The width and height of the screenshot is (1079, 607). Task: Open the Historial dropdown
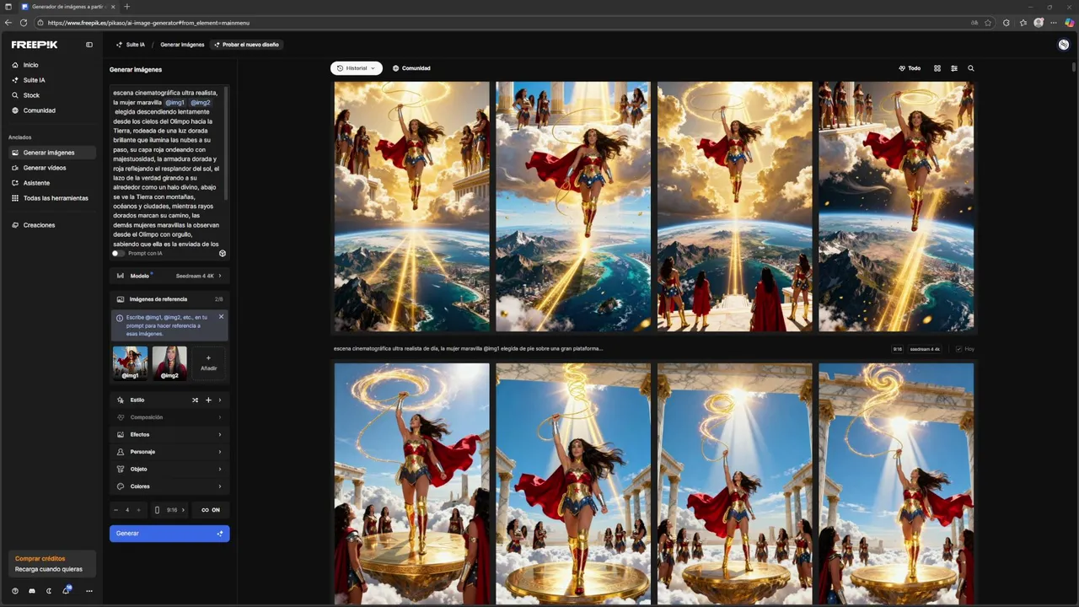pyautogui.click(x=357, y=68)
